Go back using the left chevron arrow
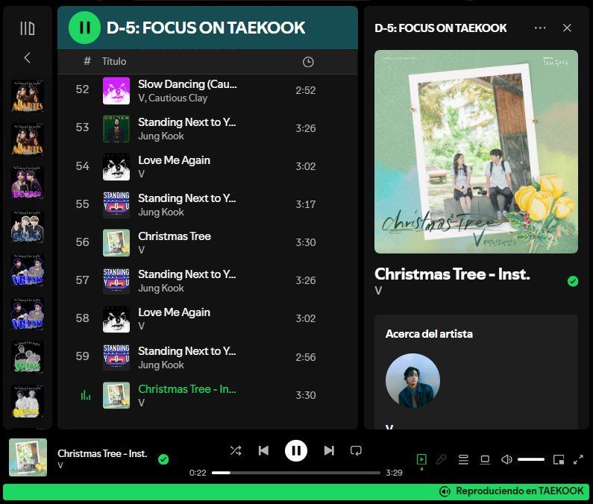 tap(28, 58)
